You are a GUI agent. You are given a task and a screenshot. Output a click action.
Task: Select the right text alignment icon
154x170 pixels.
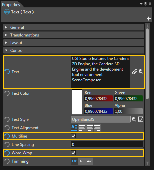[97, 128]
